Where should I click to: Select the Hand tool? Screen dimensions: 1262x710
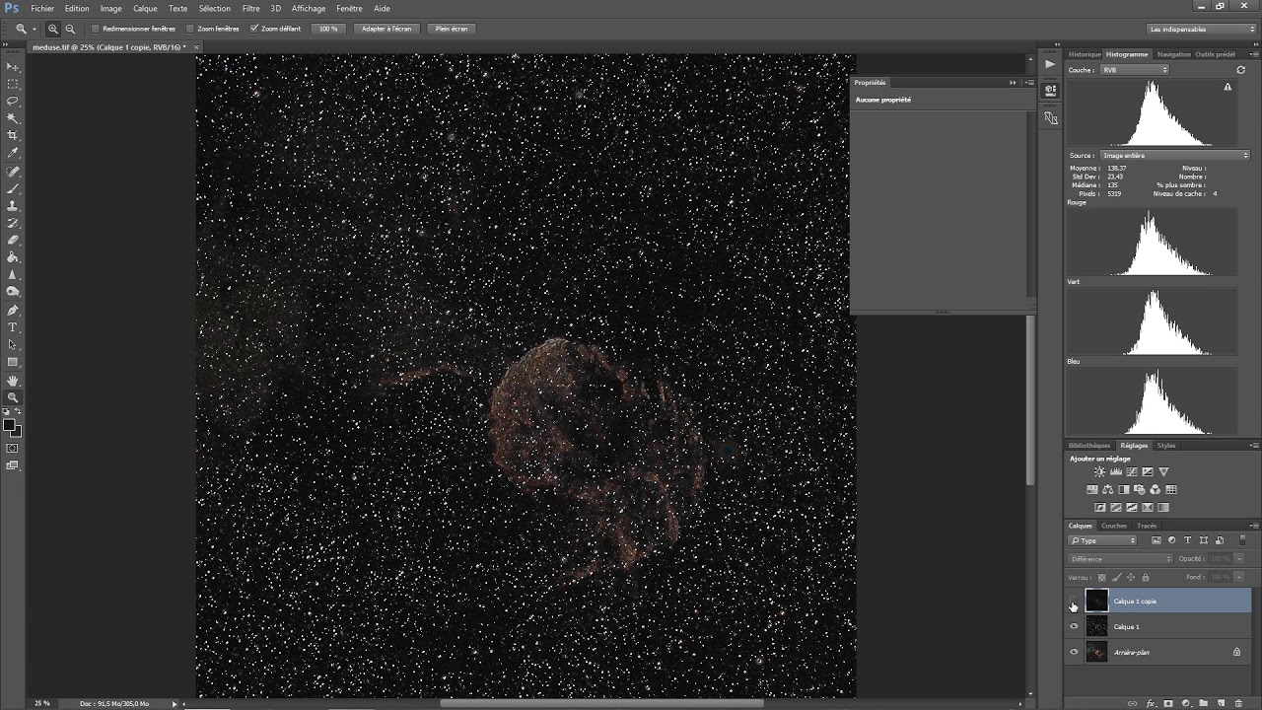click(13, 381)
